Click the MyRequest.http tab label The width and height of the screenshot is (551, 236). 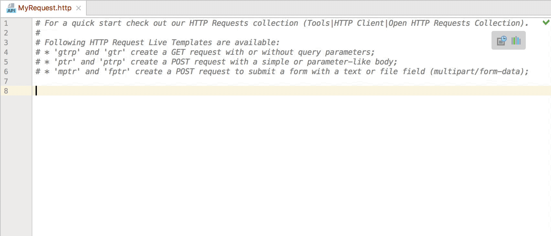click(x=45, y=8)
